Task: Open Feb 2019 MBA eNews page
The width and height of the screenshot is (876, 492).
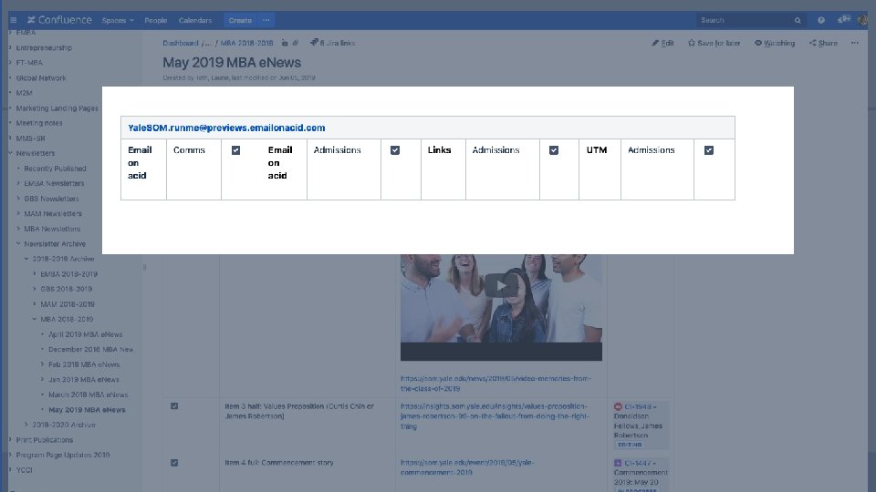Action: pyautogui.click(x=84, y=364)
